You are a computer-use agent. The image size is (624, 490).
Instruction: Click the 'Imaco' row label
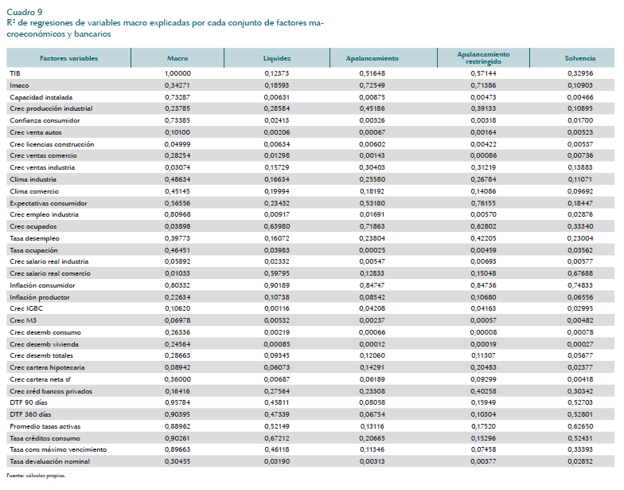pyautogui.click(x=19, y=84)
